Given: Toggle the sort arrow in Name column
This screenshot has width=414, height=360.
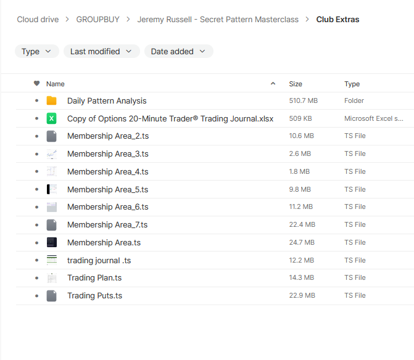Looking at the screenshot, I should pos(273,84).
